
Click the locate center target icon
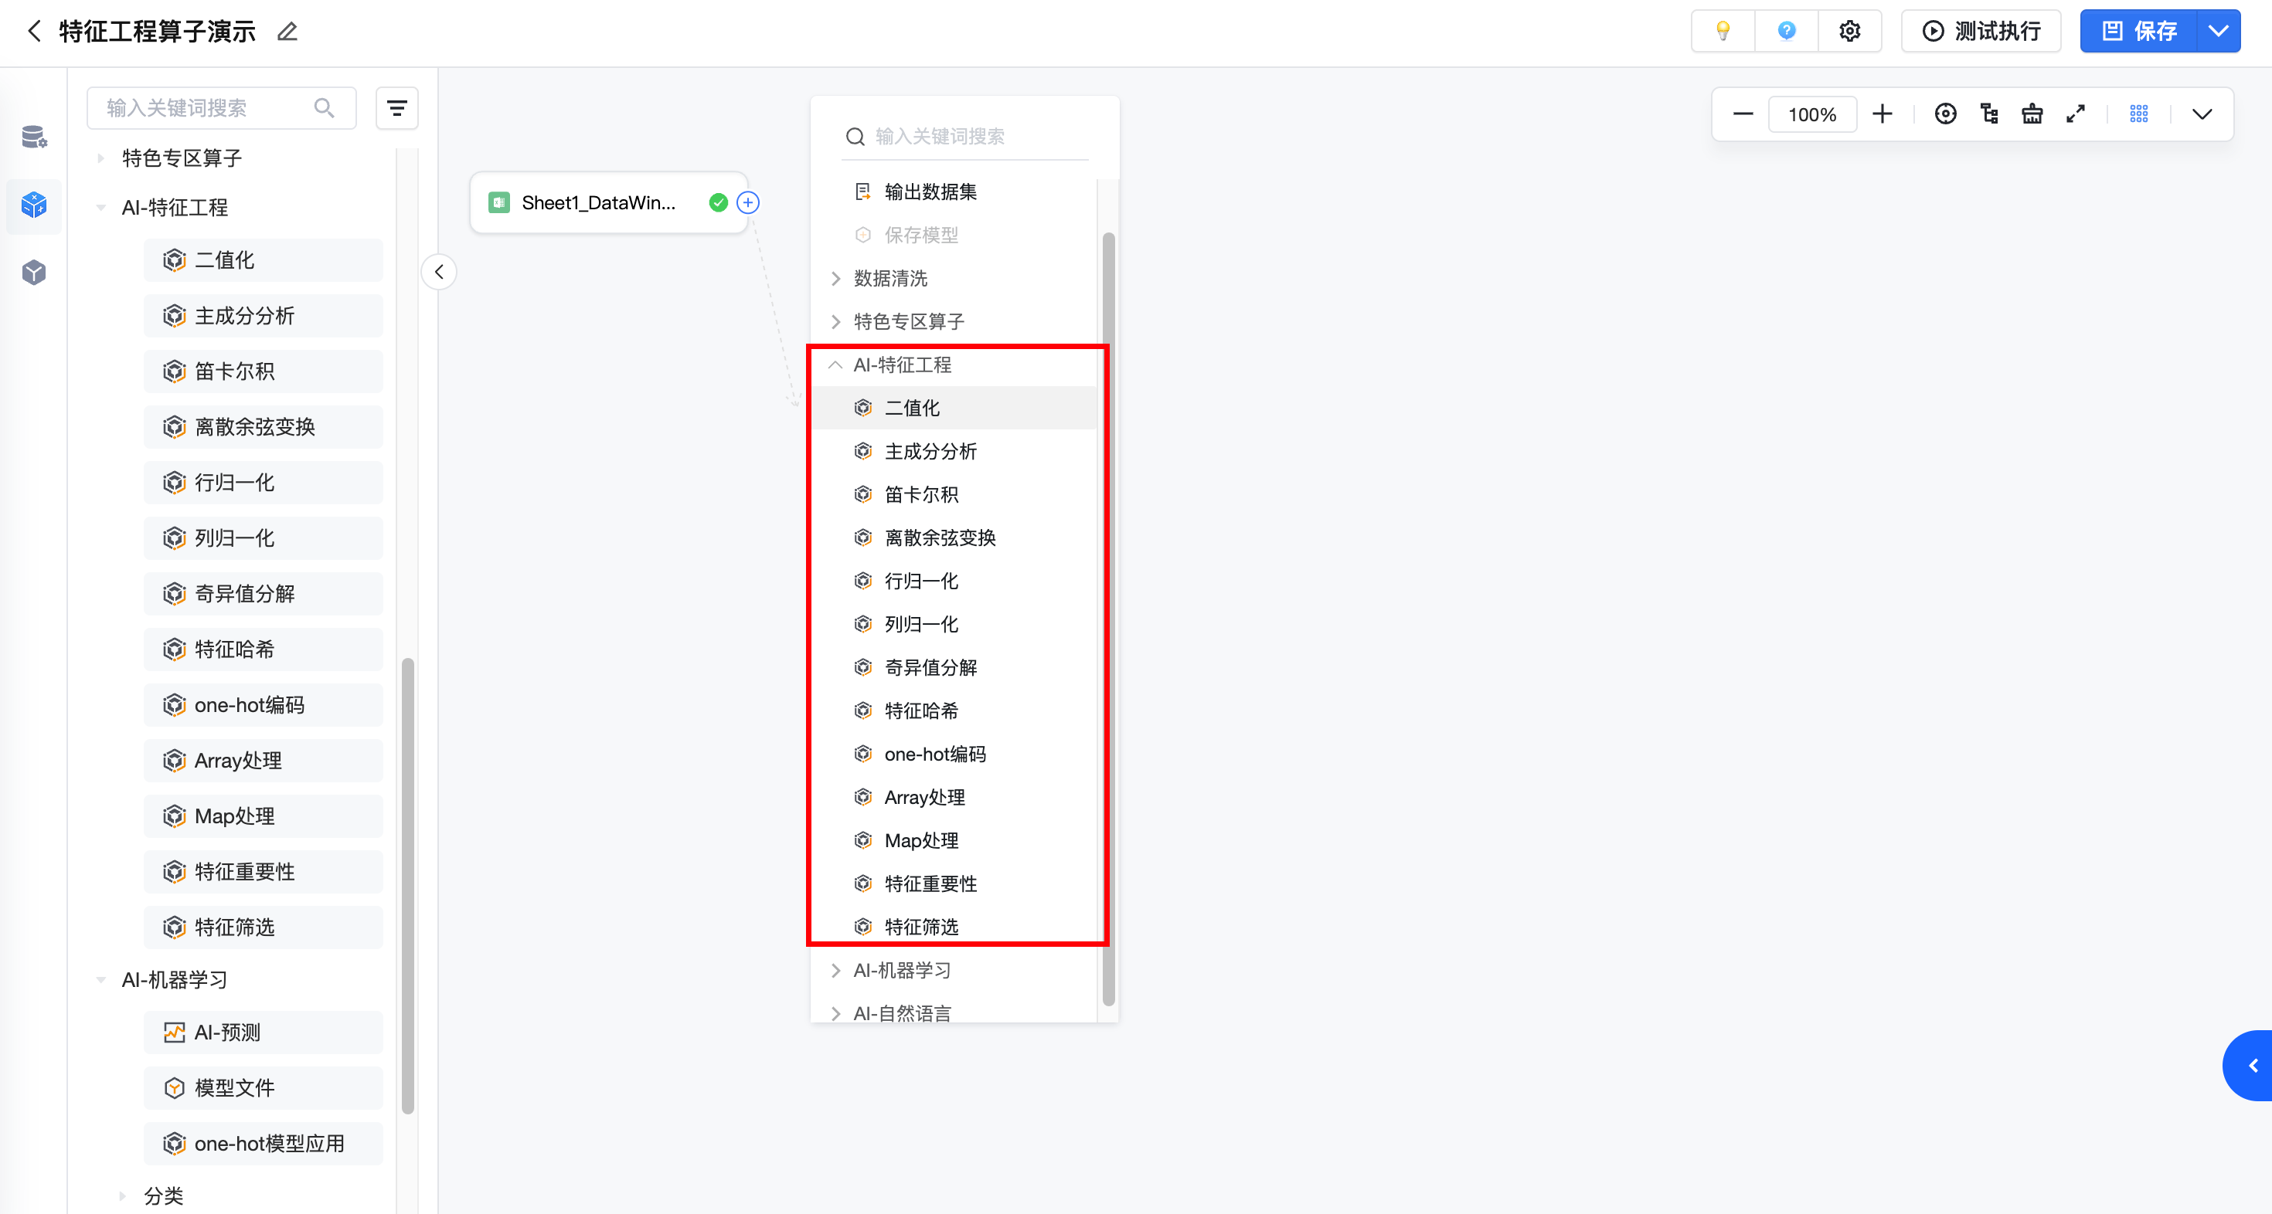pyautogui.click(x=1946, y=114)
